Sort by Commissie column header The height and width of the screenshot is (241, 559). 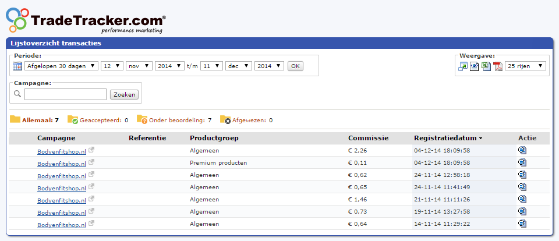[368, 138]
